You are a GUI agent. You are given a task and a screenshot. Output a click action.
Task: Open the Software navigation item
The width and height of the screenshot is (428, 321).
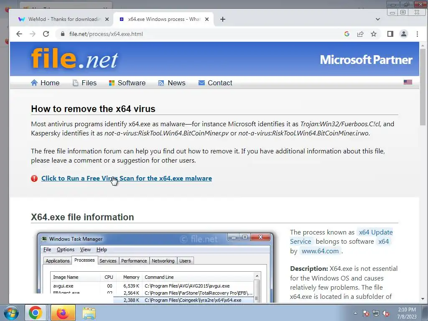pos(127,83)
